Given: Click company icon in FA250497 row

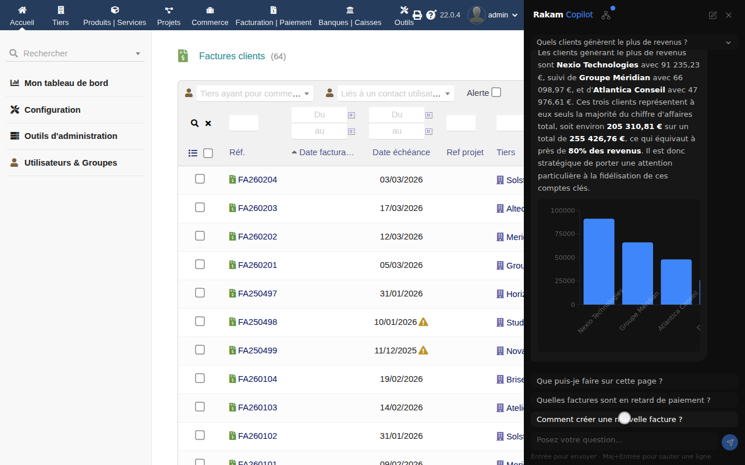Looking at the screenshot, I should click(x=500, y=294).
